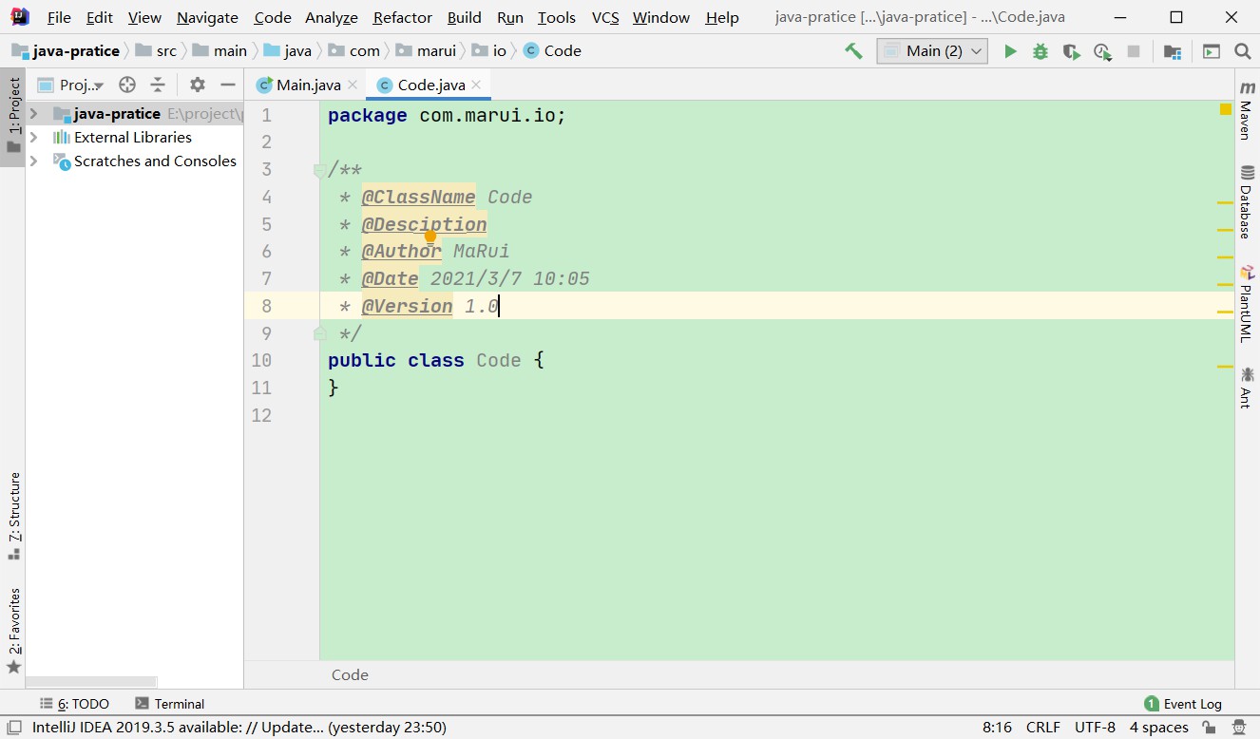1260x739 pixels.
Task: Start debugging with the bug icon
Action: pos(1040,51)
